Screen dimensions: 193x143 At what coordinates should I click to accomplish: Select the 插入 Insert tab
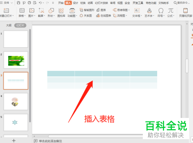(68, 3)
